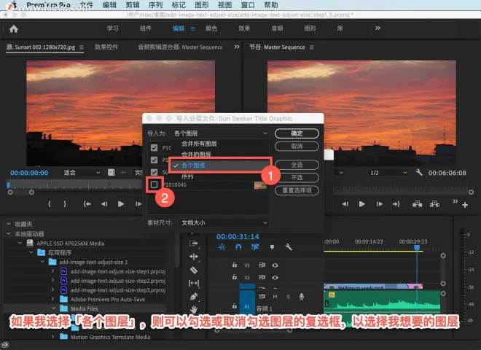Select the Razor tool
Viewport: 481px width, 350px height.
click(x=194, y=270)
